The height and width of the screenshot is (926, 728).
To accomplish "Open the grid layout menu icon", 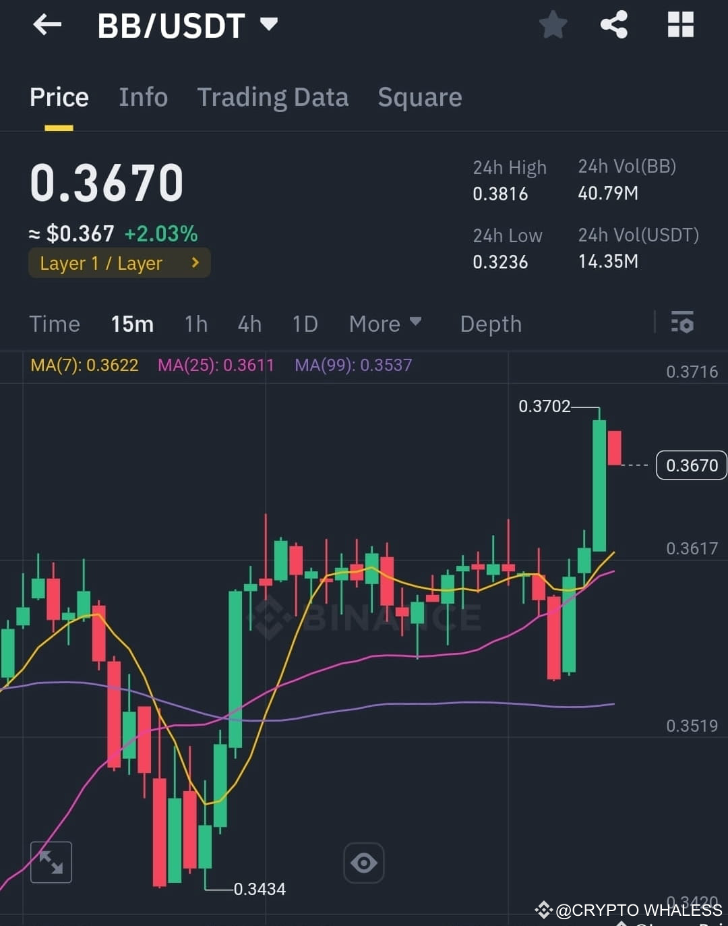I will (680, 25).
